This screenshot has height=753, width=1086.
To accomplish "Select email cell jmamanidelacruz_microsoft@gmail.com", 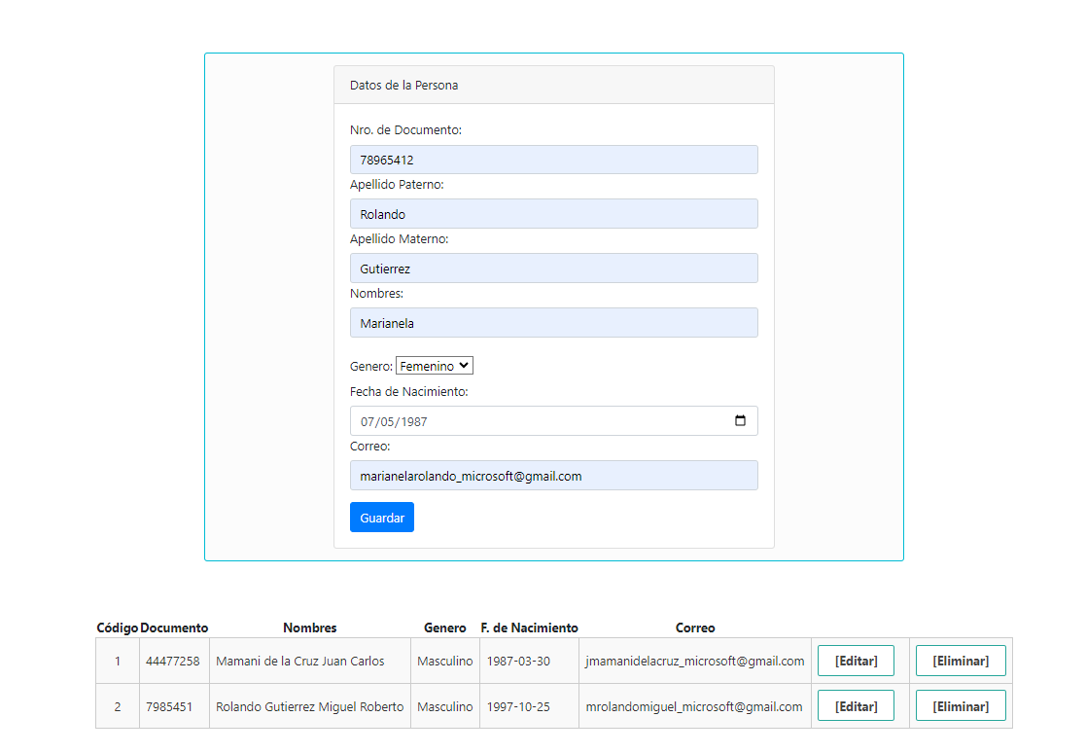I will click(694, 661).
